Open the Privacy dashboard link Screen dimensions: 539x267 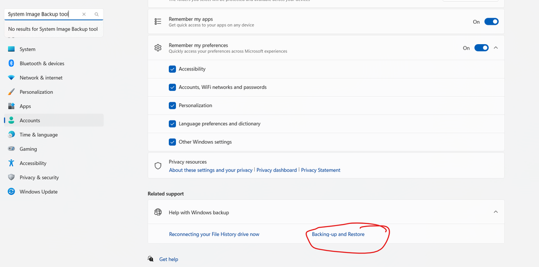tap(276, 170)
